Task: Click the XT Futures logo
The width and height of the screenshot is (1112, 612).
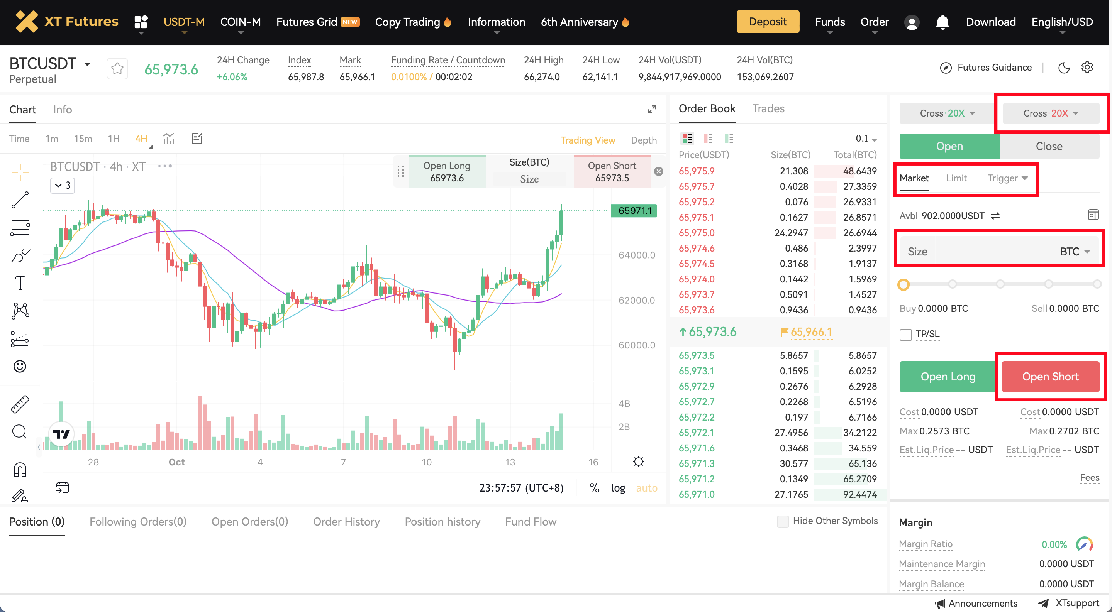Action: 67,22
